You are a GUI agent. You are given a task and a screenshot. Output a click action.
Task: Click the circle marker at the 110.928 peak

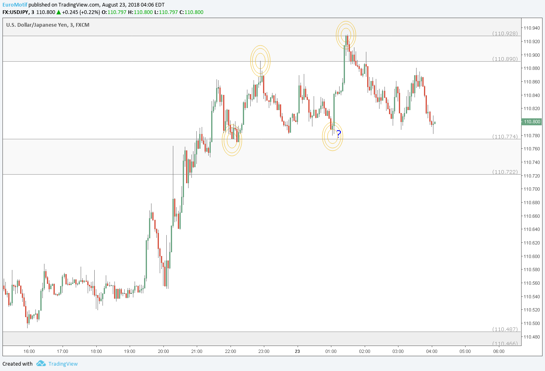click(346, 35)
